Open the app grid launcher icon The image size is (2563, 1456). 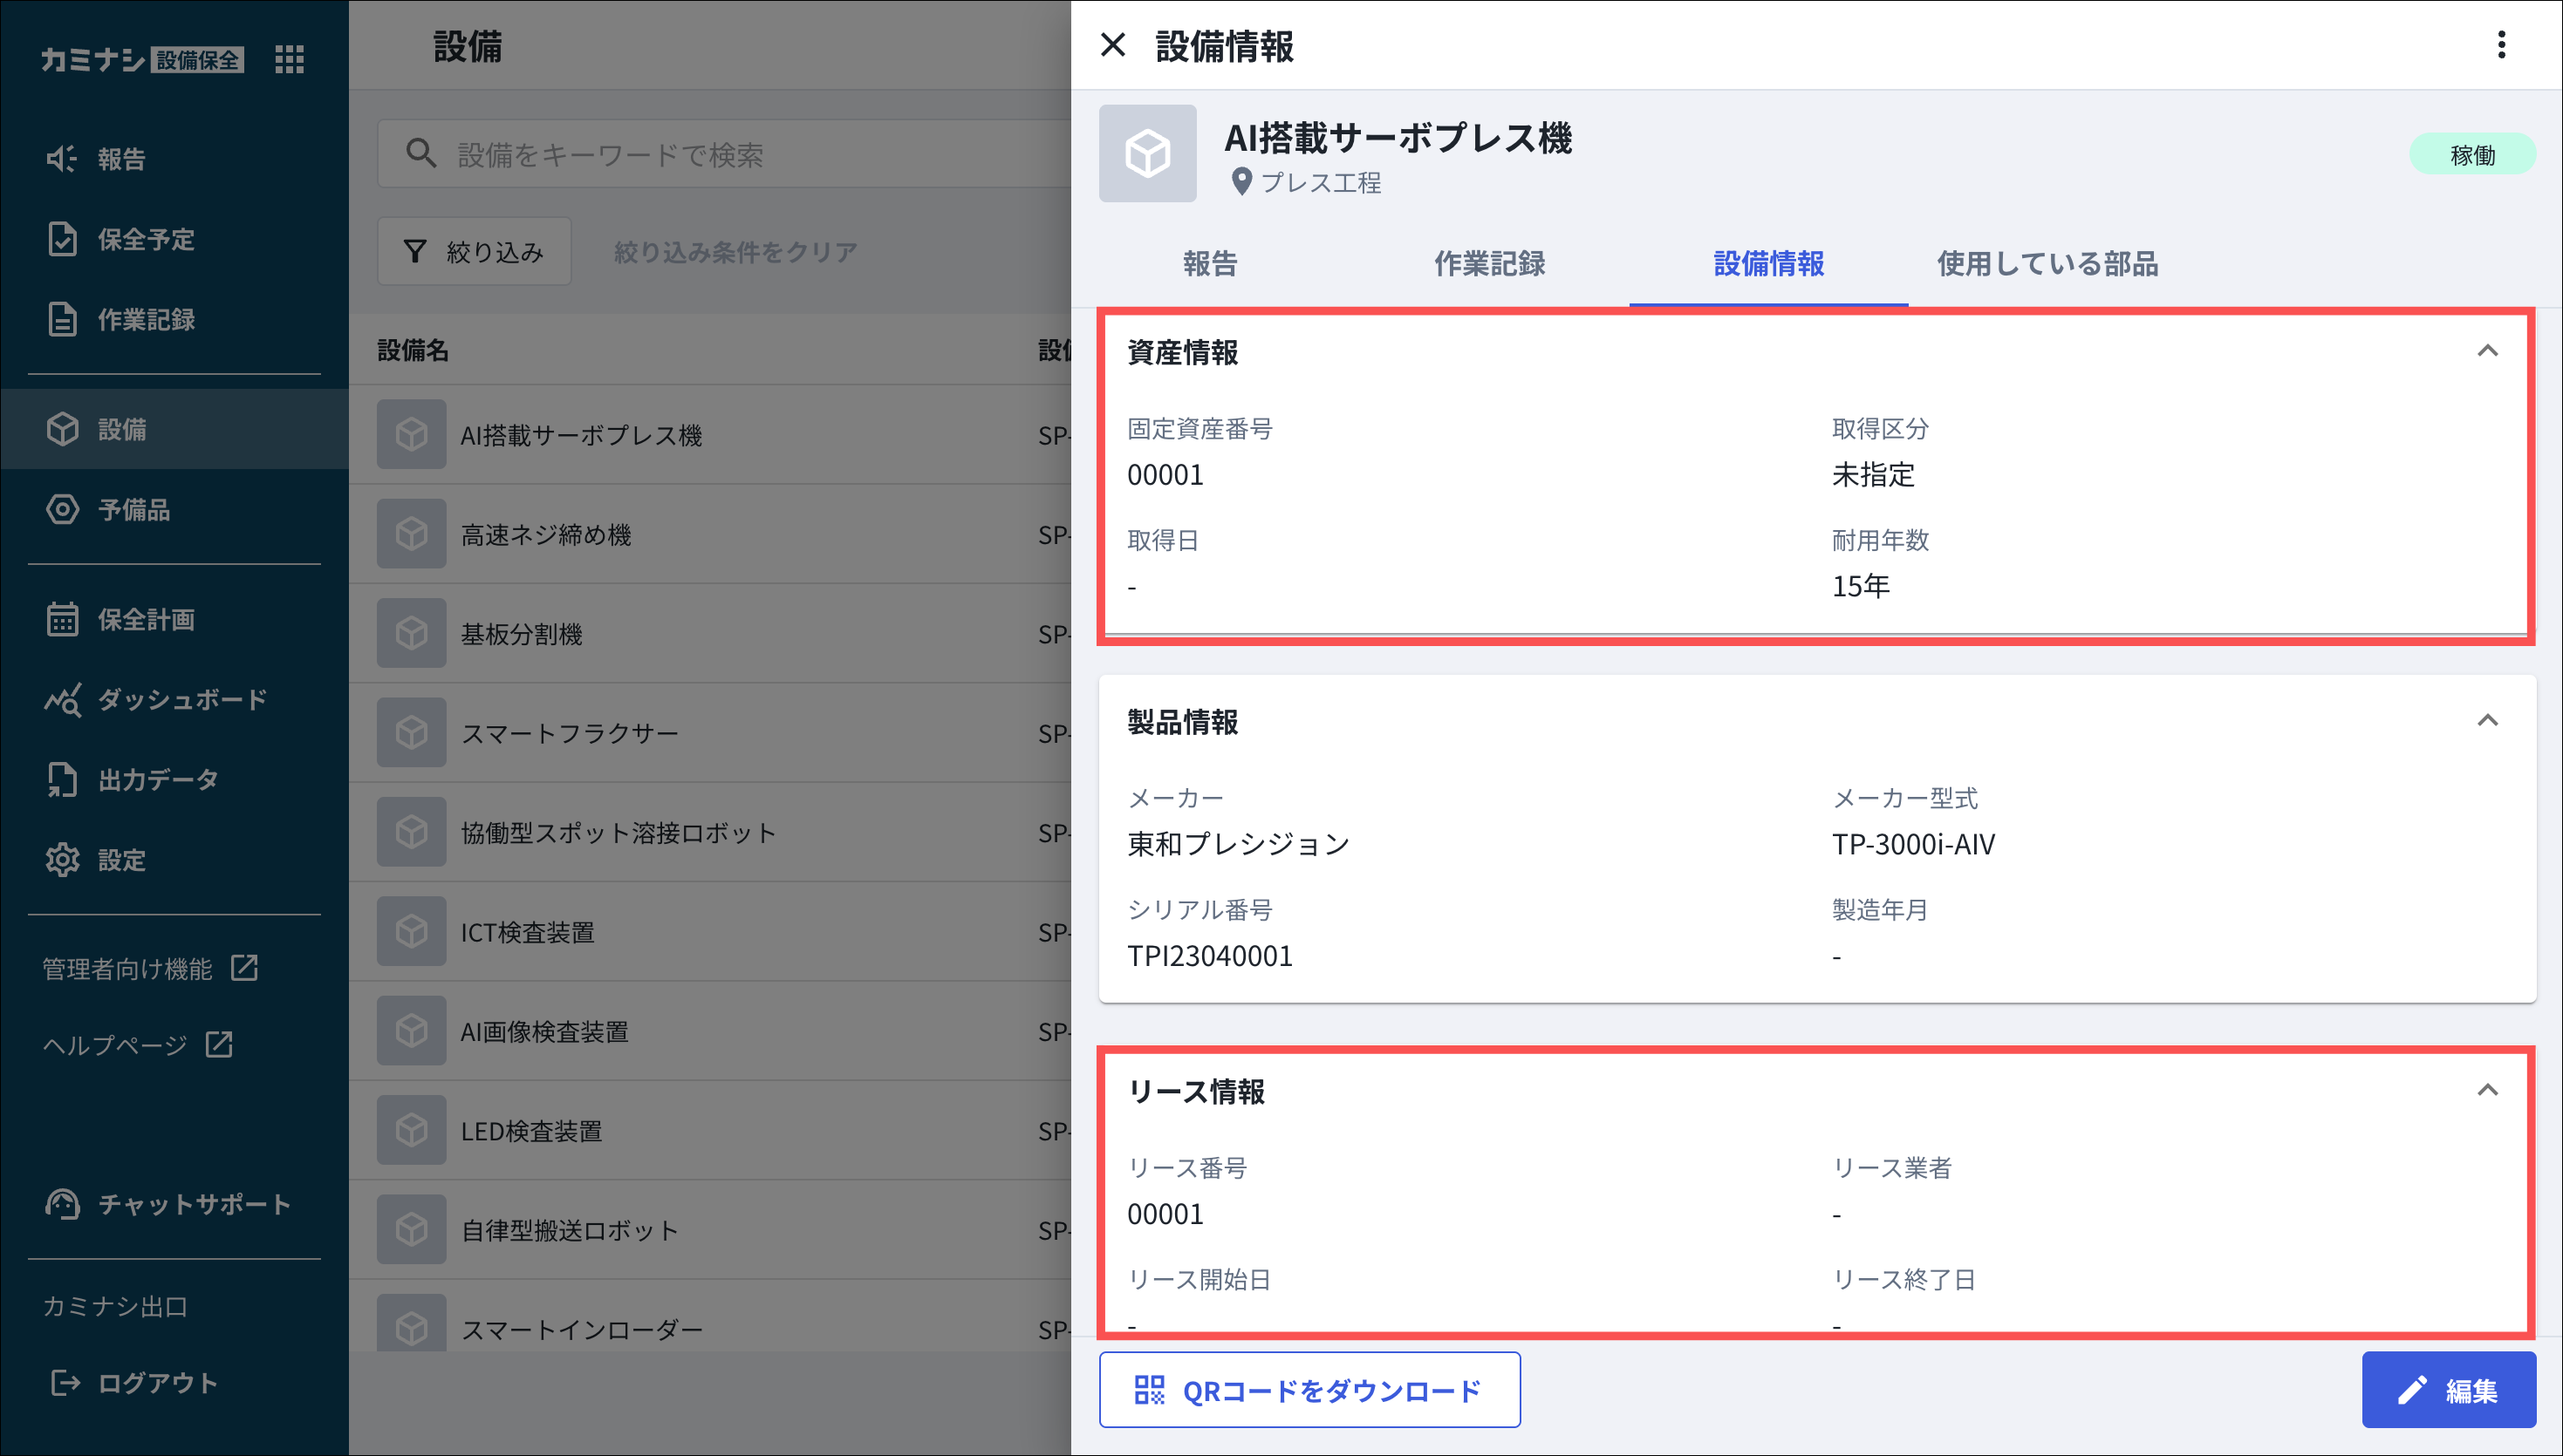click(289, 59)
